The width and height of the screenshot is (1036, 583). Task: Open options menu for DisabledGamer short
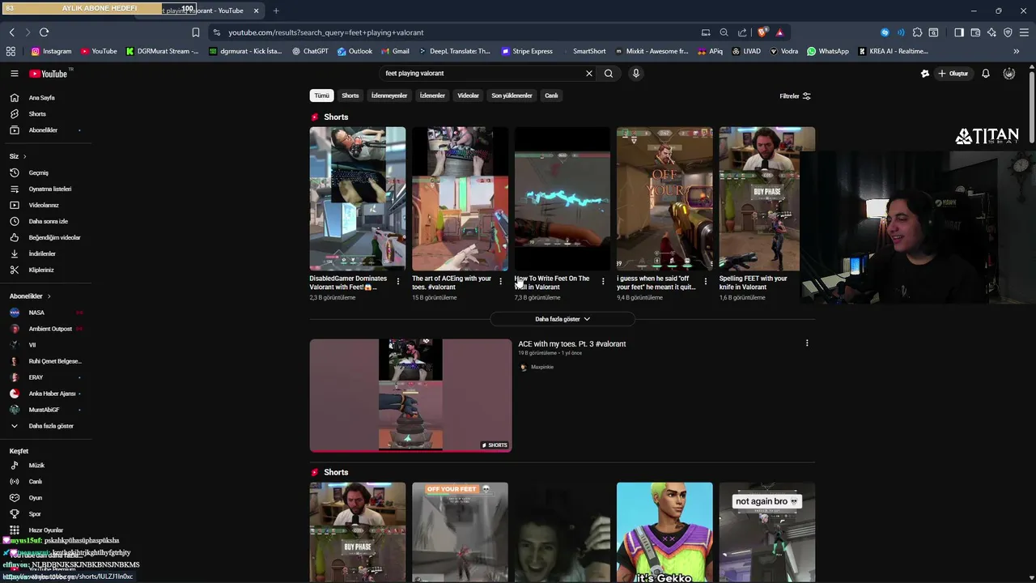pos(397,282)
